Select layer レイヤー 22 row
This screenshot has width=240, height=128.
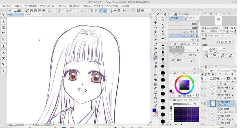pos(221,89)
